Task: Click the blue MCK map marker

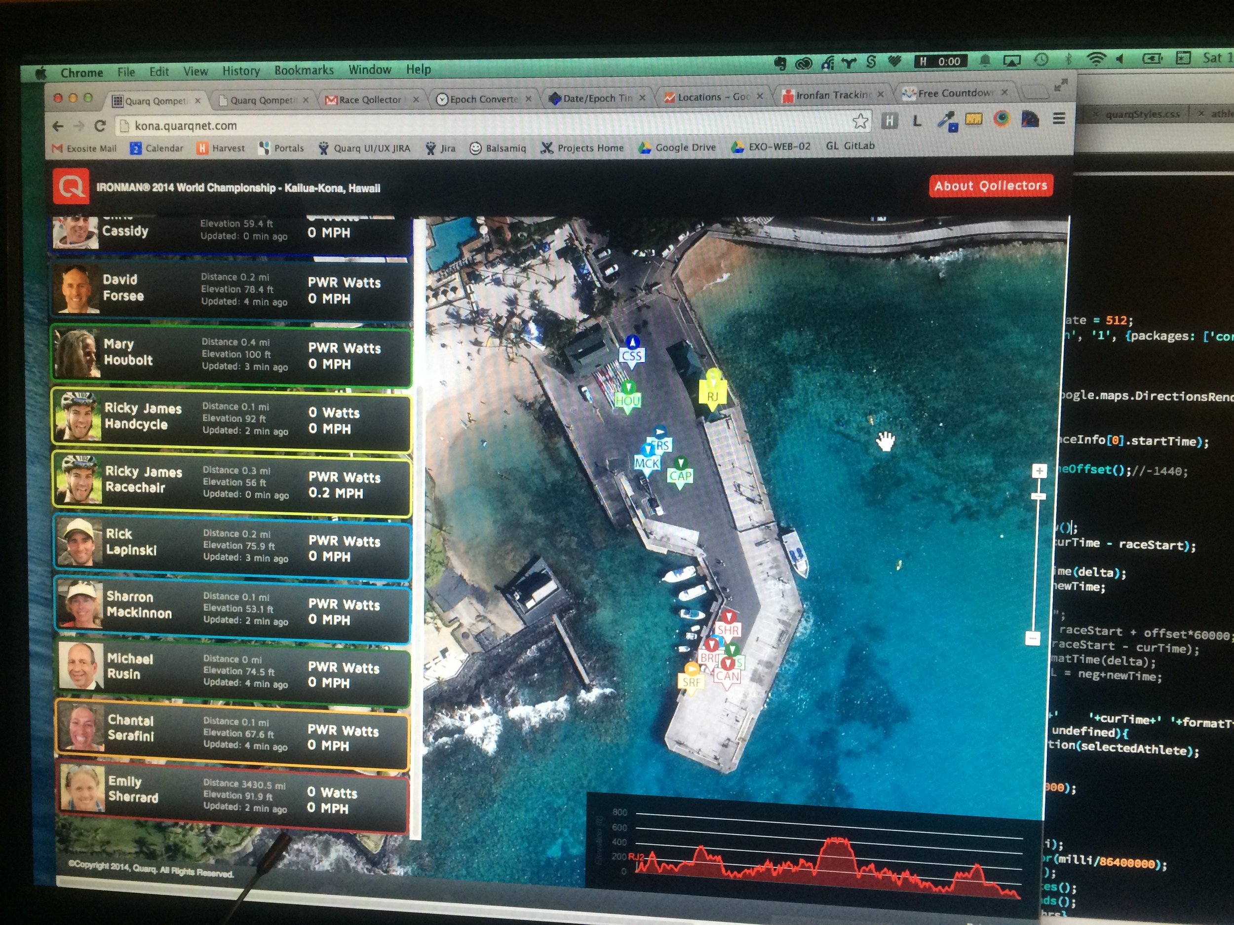Action: (x=647, y=463)
